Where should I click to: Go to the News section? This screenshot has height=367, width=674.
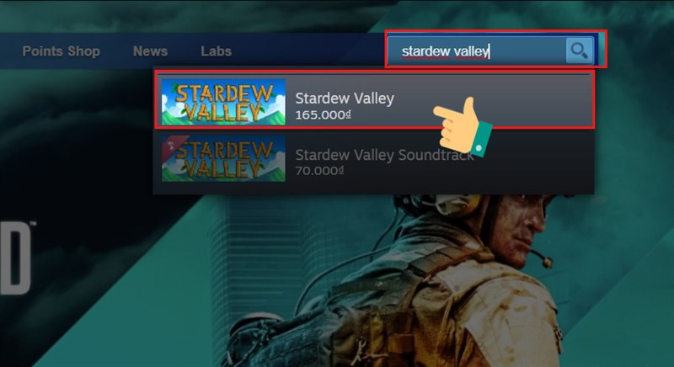point(150,51)
